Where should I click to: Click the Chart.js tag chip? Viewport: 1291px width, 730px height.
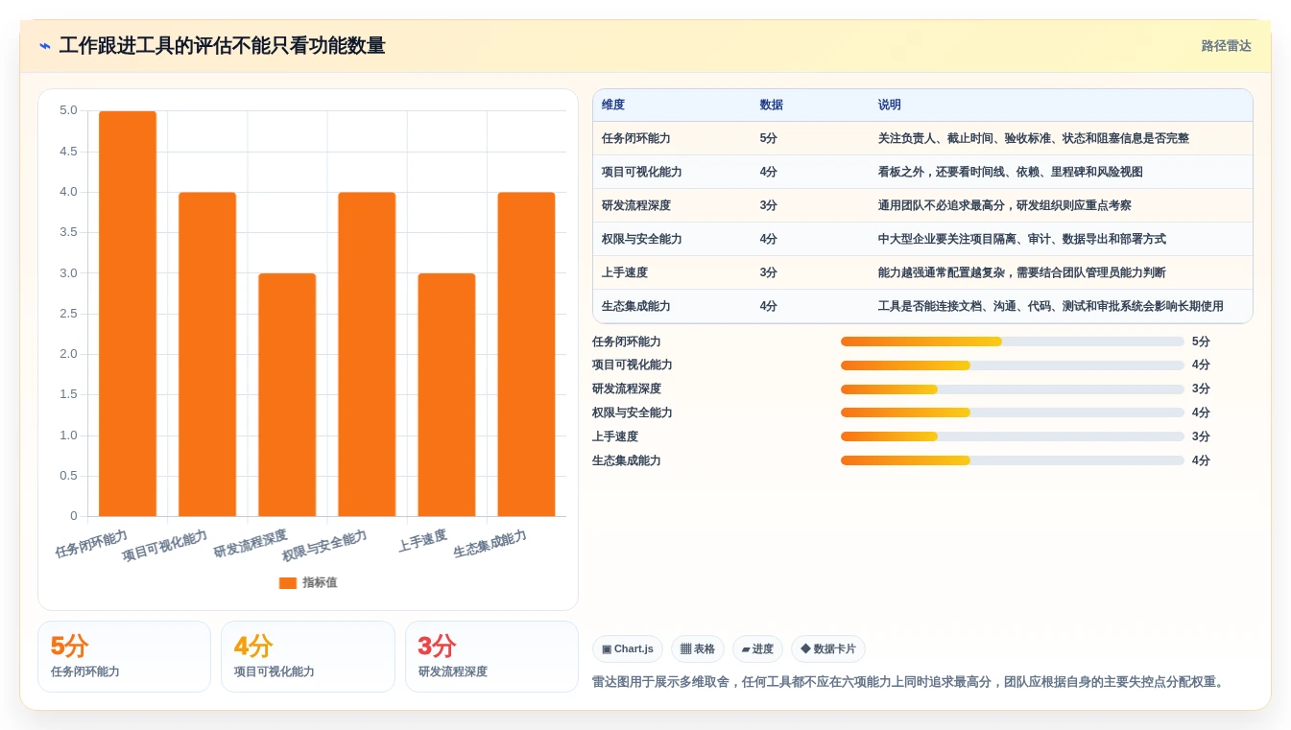pos(628,649)
